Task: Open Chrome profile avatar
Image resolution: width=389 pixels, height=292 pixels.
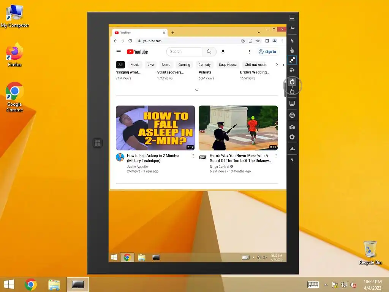Action: (x=275, y=41)
